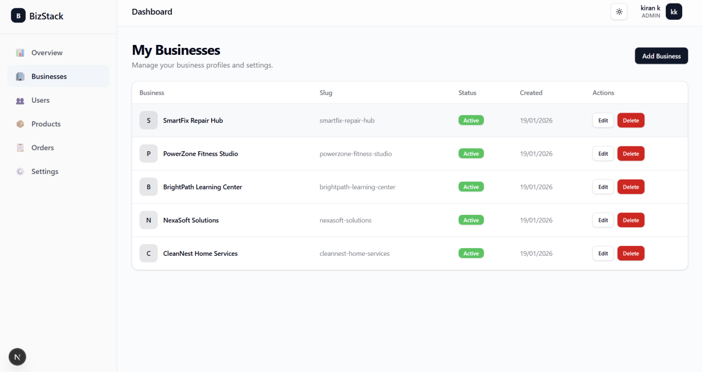702x372 pixels.
Task: Delete NexaSoft Solutions business
Action: 631,220
